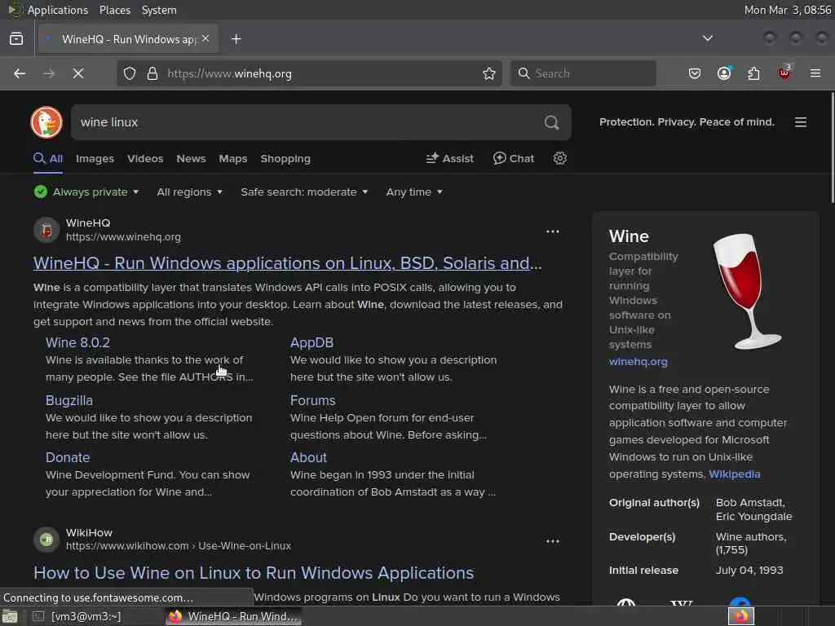Click the uBlock Origin extension icon
The width and height of the screenshot is (835, 626).
[x=784, y=73]
